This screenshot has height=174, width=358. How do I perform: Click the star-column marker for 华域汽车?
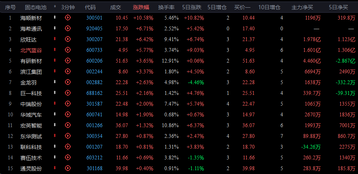pyautogui.click(x=55, y=114)
